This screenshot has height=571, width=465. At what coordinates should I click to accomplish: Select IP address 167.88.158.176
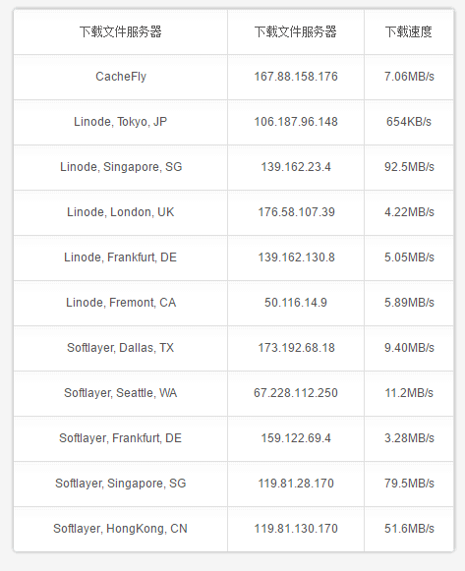click(x=296, y=77)
